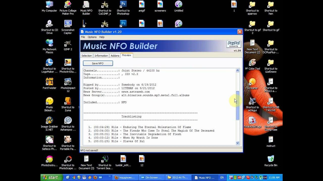Open the My Computer desktop icon
Image resolution: width=323 pixels, height=181 pixels.
49,5
